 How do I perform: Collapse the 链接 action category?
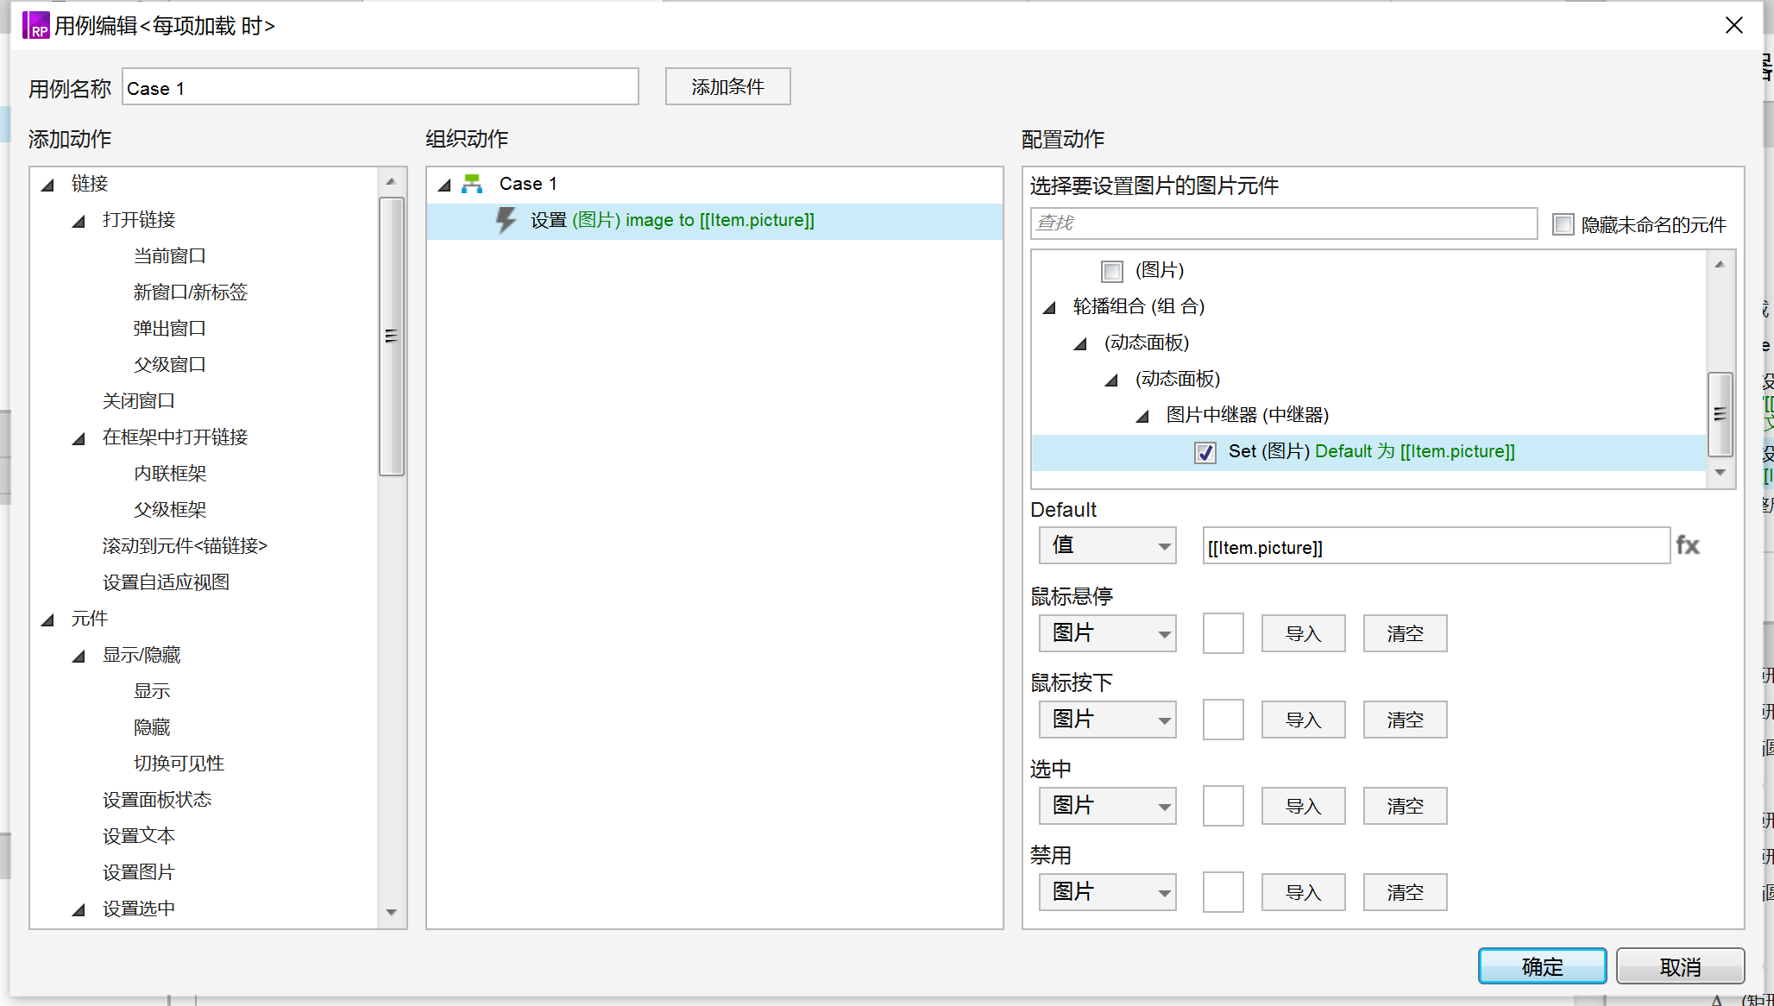point(48,185)
